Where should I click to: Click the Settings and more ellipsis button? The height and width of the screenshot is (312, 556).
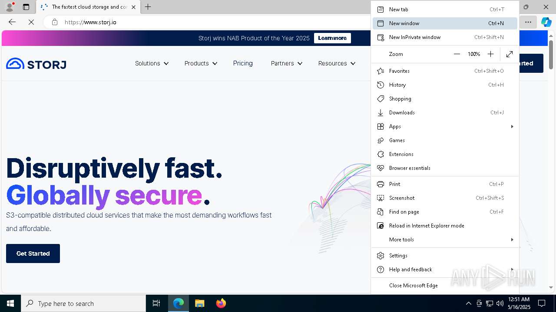tap(528, 22)
